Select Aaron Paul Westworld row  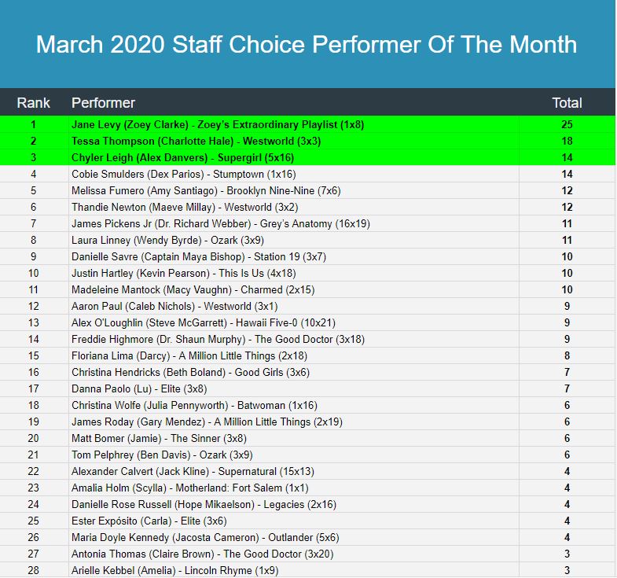click(x=307, y=306)
